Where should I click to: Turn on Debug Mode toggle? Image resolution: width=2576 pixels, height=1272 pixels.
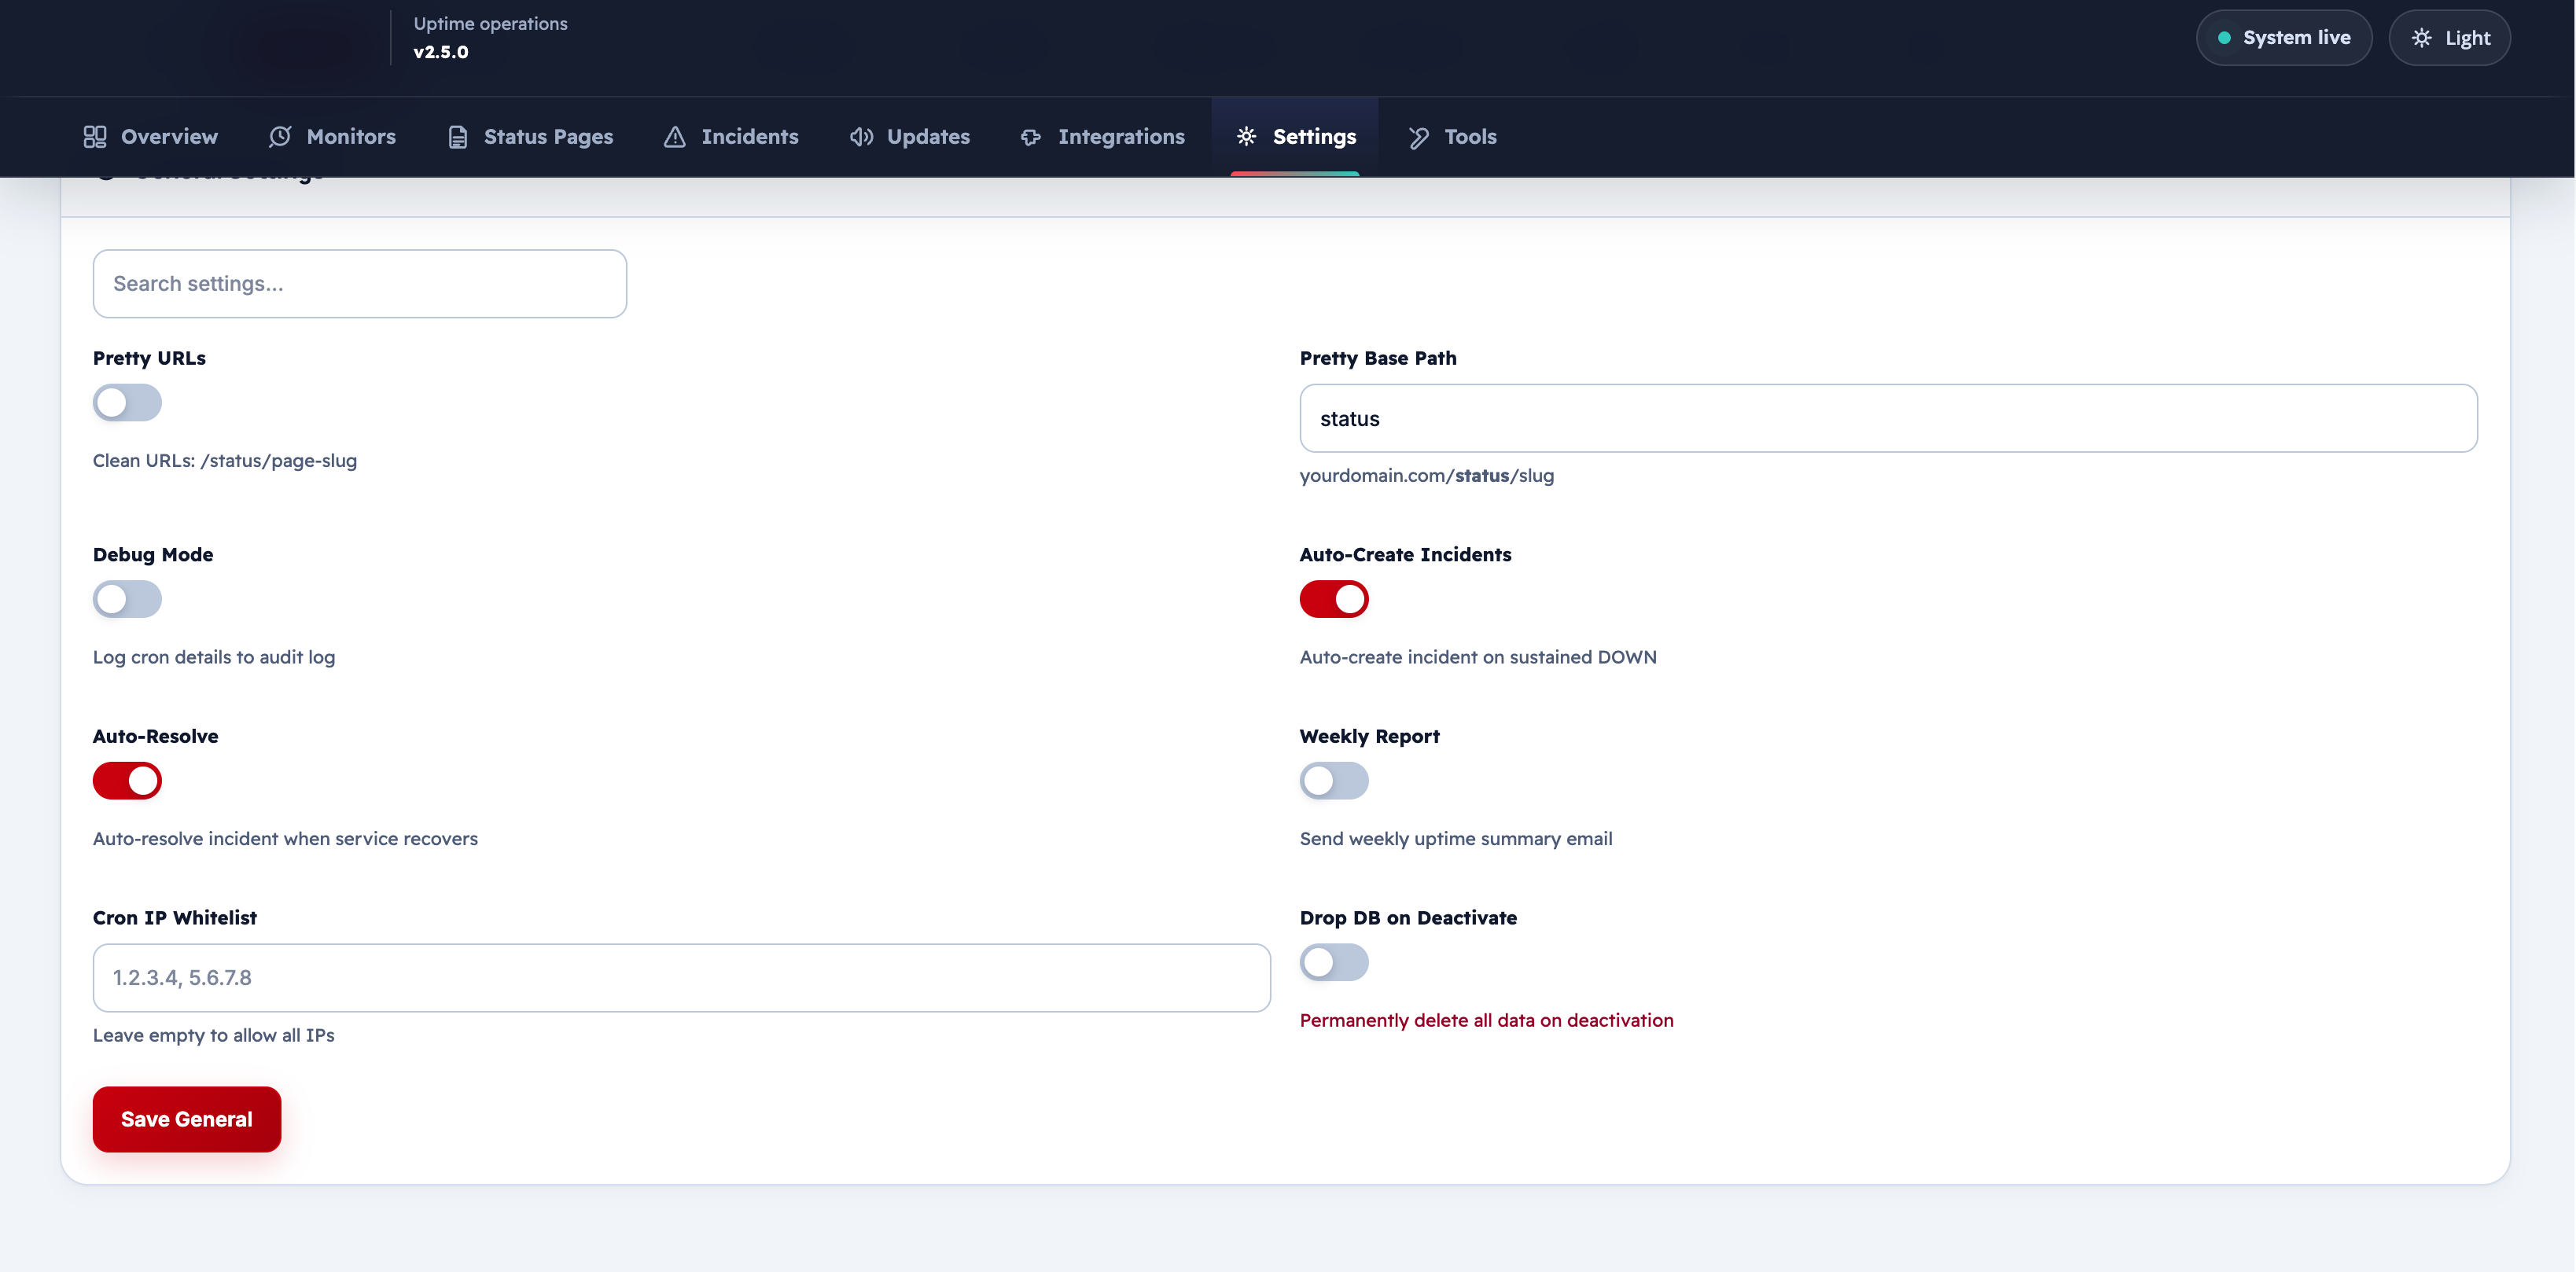(127, 599)
